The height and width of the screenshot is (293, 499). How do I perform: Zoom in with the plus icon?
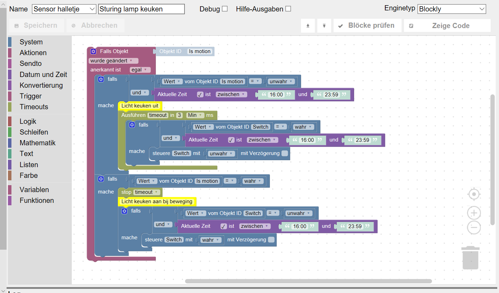click(x=474, y=213)
